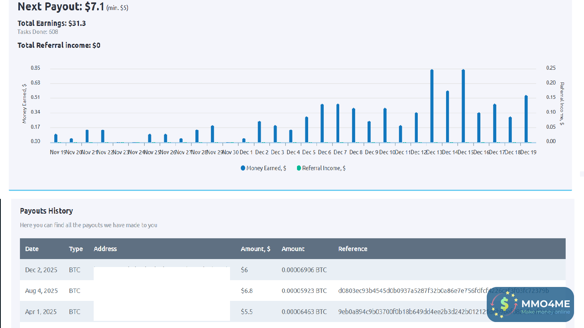Click the Payouts History heading

point(46,211)
